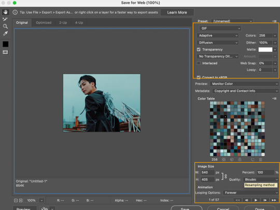Open the Diffusion dither method dropdown
Screen dimensions: 280x210
pos(218,43)
